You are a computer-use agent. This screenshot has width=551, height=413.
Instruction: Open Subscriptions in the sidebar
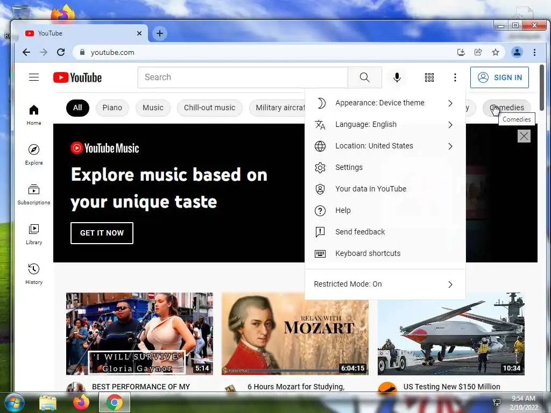(x=34, y=195)
